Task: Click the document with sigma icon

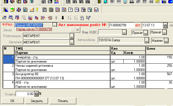Action: coord(58,10)
